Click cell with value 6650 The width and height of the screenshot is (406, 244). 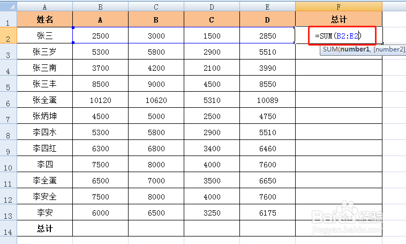(x=267, y=180)
